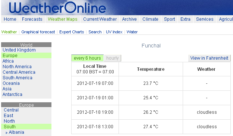
Task: Open the Services menu
Action: pyautogui.click(x=205, y=19)
